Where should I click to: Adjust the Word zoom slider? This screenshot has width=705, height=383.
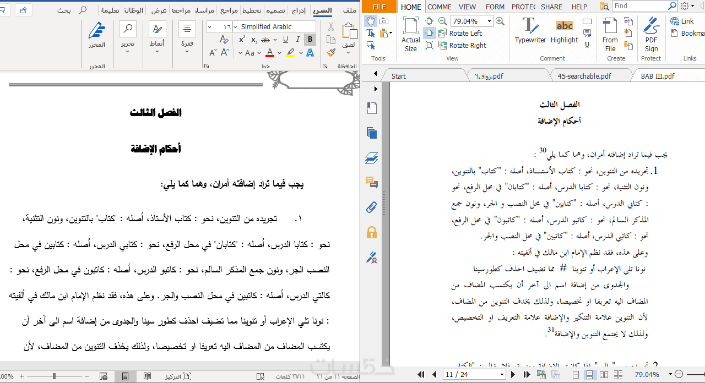[x=54, y=376]
